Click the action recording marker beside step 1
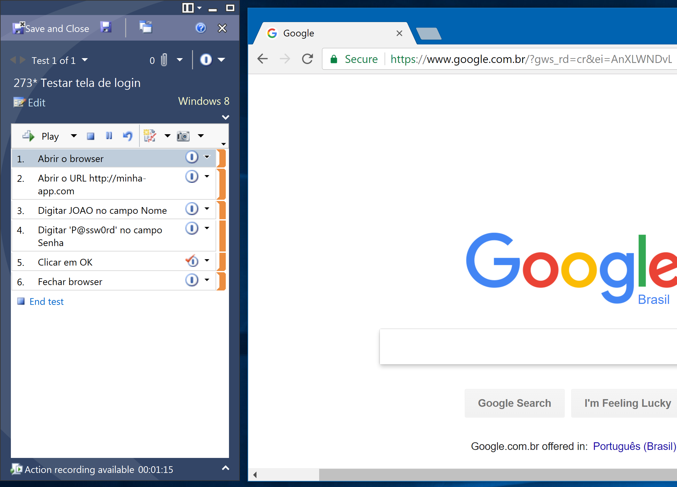 point(221,158)
